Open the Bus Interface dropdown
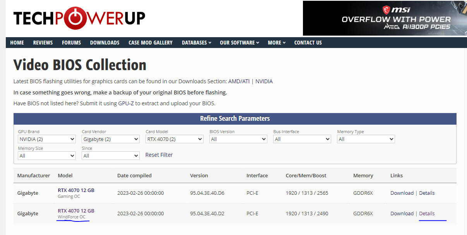This screenshot has height=235, width=467. (302, 139)
